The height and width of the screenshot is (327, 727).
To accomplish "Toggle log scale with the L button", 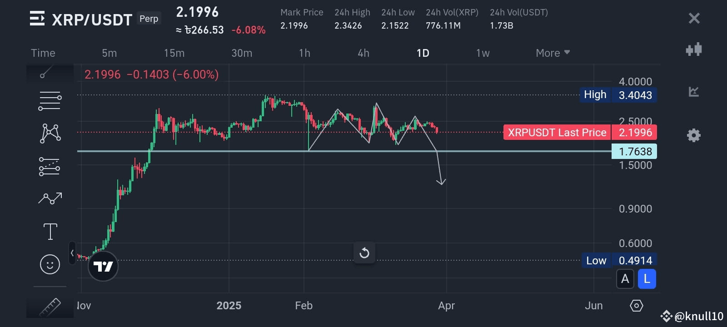I will [647, 279].
